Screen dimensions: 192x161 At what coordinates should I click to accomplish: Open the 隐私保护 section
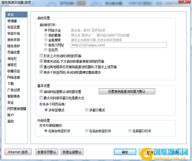click(x=14, y=46)
